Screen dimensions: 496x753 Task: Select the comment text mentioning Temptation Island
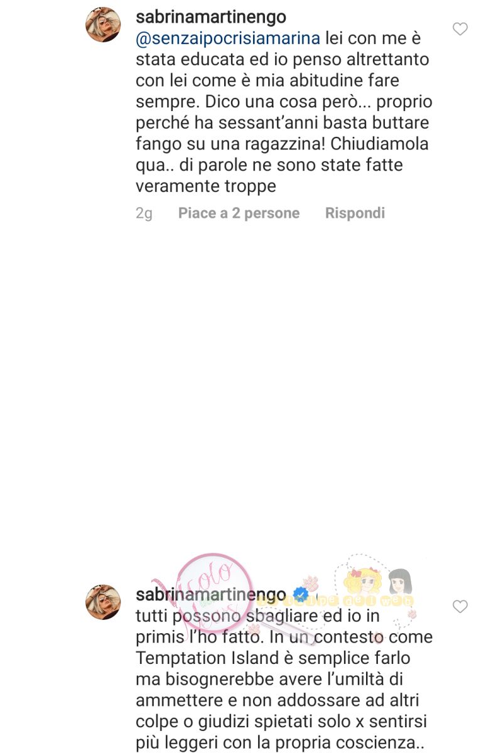tap(284, 679)
